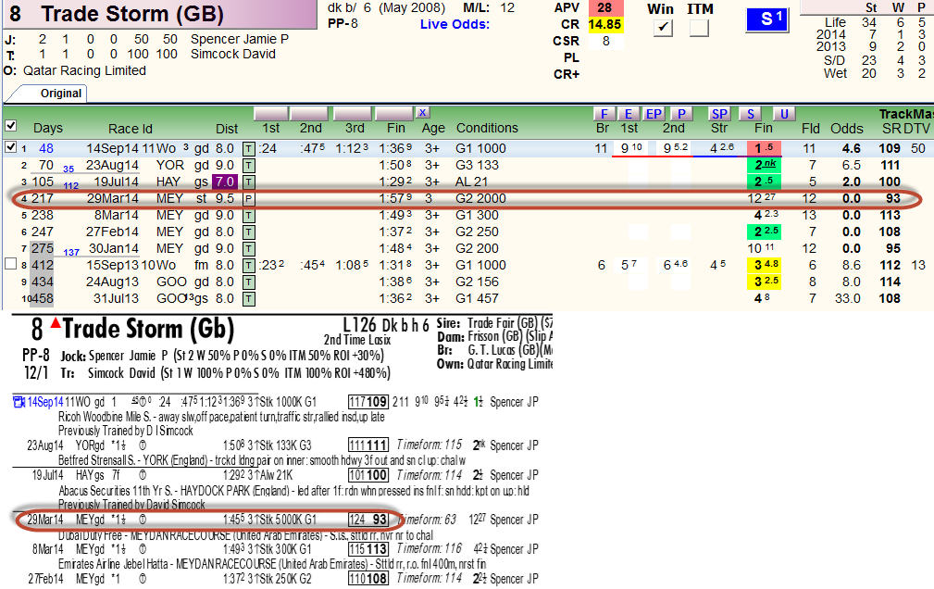
Task: Click the blank button above the 1st column
Action: tap(271, 113)
